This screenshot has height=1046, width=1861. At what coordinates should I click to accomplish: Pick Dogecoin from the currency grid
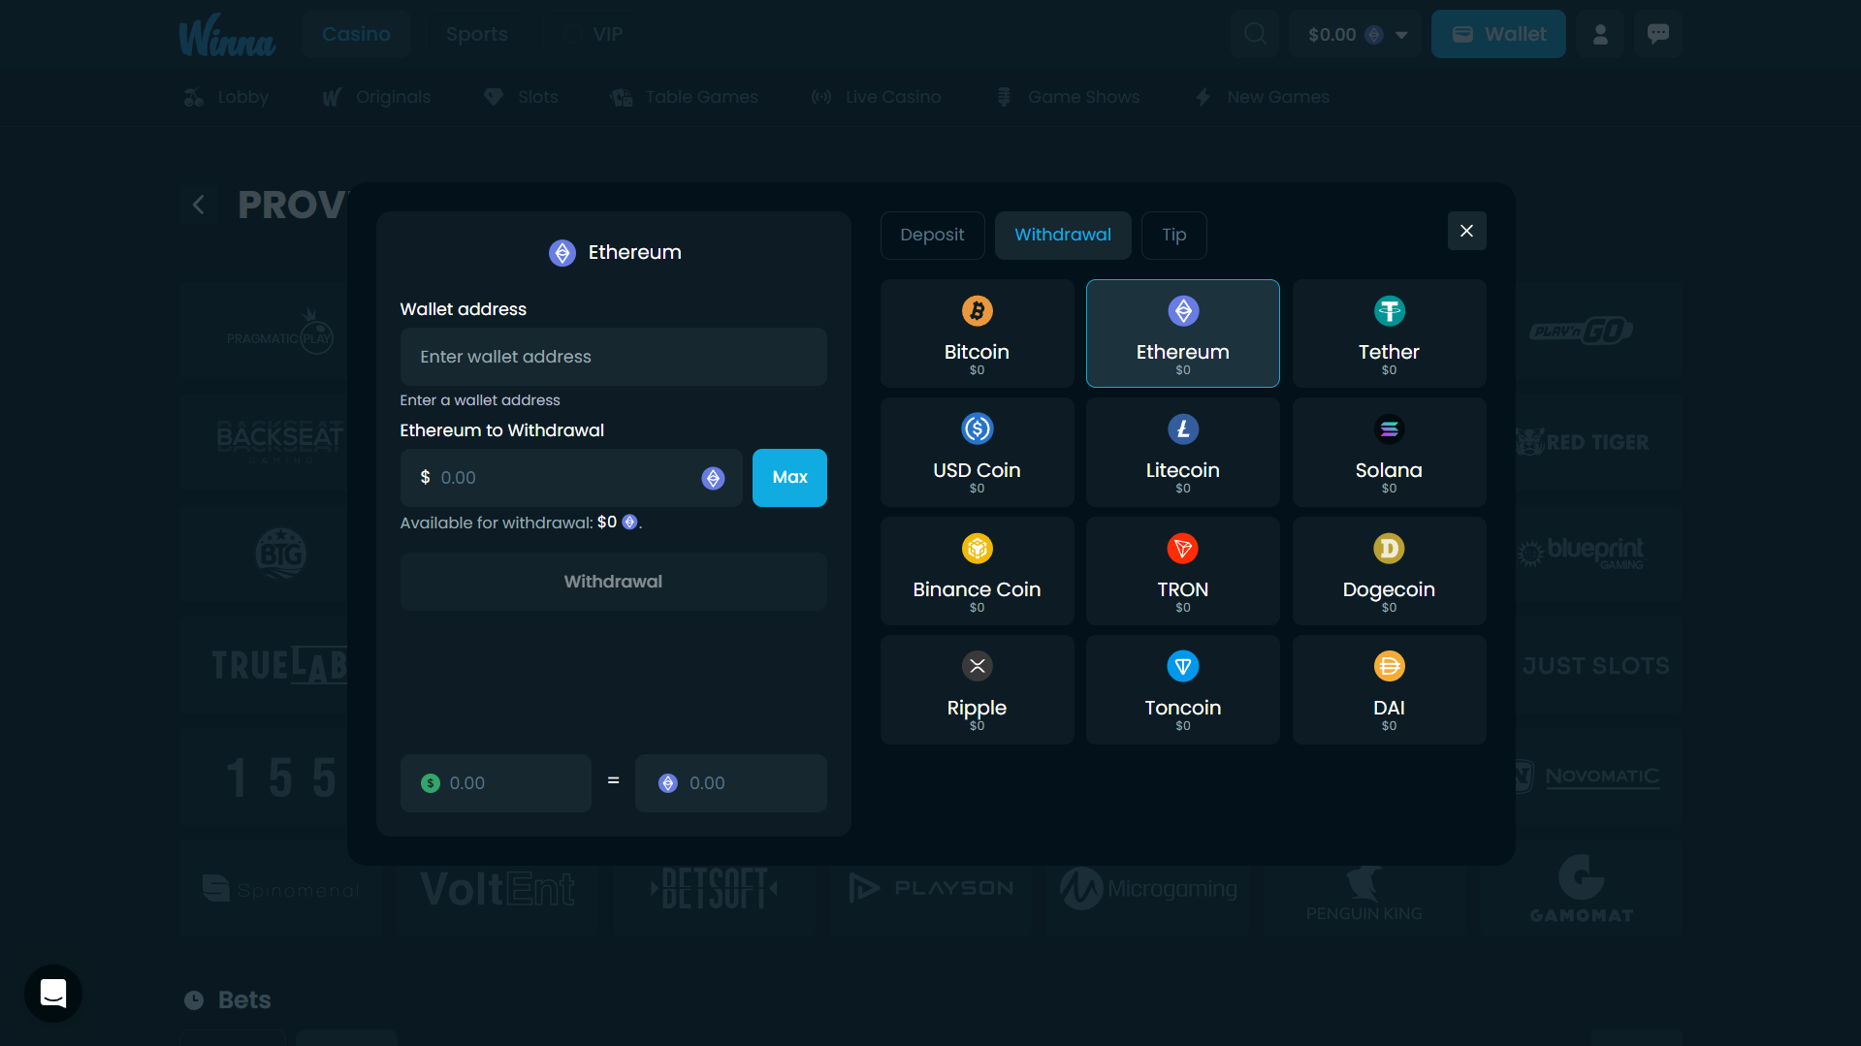[x=1389, y=571]
